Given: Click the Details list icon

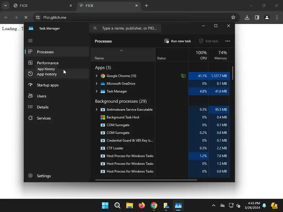Looking at the screenshot, I should [30, 107].
